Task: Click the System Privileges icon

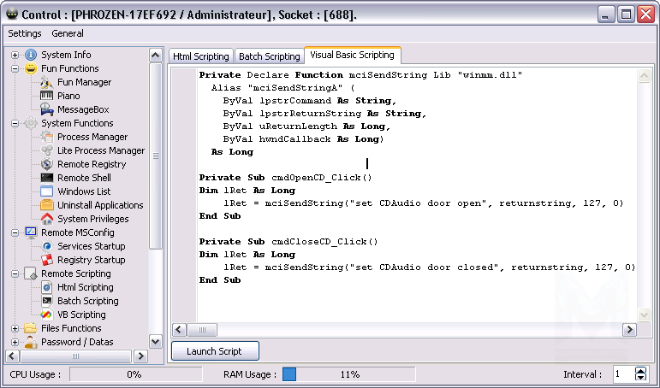Action: [x=47, y=219]
